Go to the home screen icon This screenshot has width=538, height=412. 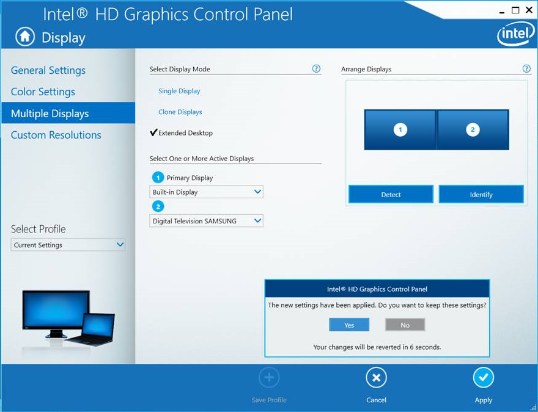25,37
